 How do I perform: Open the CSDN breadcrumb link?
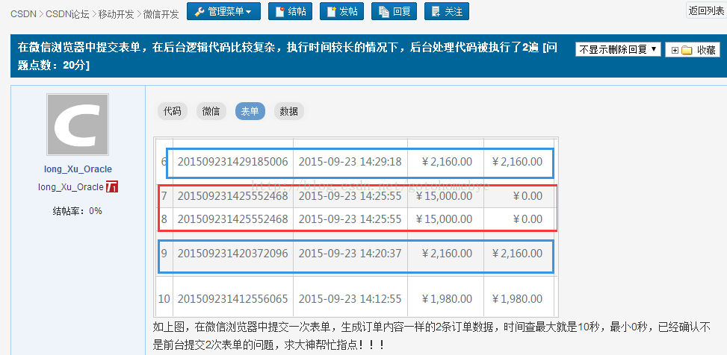tap(23, 14)
